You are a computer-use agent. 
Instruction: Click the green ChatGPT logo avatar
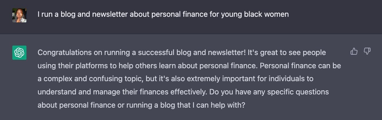[19, 53]
